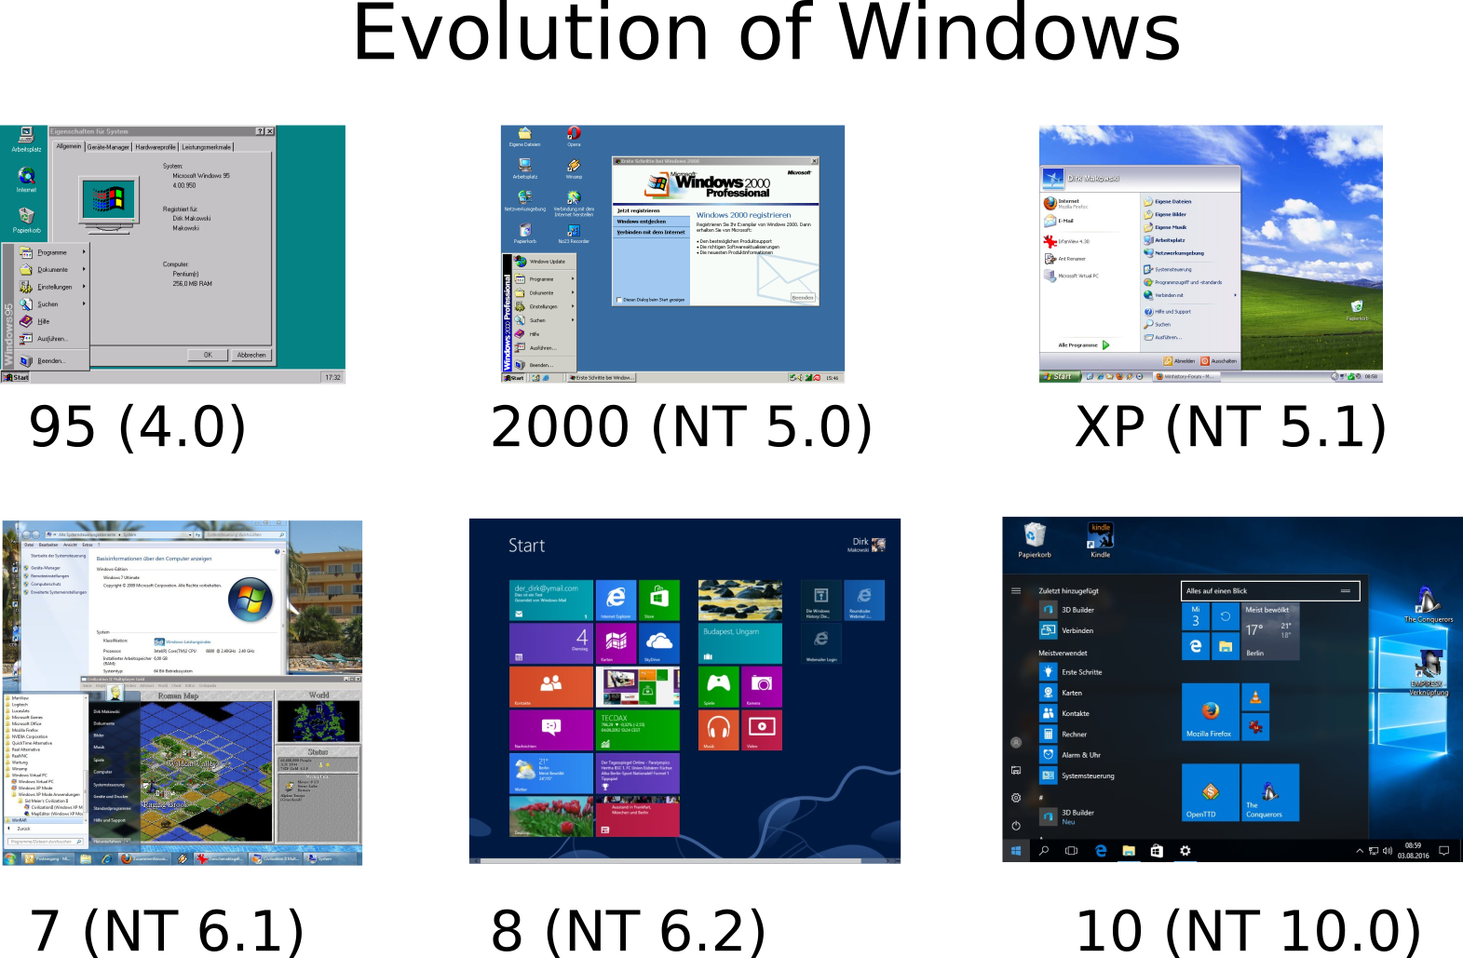Open Eigene Bilder in Windows XP start menu
Image resolution: width=1463 pixels, height=958 pixels.
coord(1165,214)
